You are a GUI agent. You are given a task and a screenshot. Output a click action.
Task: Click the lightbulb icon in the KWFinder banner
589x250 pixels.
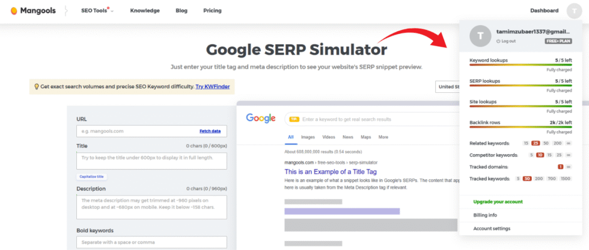pos(36,87)
